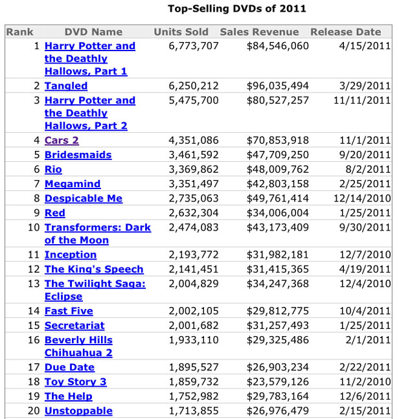The width and height of the screenshot is (399, 419).
Task: Select release date 2/15/2011
Action: (x=365, y=411)
